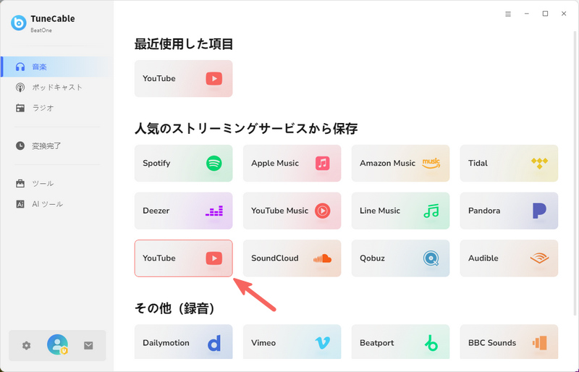Screen dimensions: 579x372
Task: Choose the YouTube Music card
Action: (x=292, y=211)
